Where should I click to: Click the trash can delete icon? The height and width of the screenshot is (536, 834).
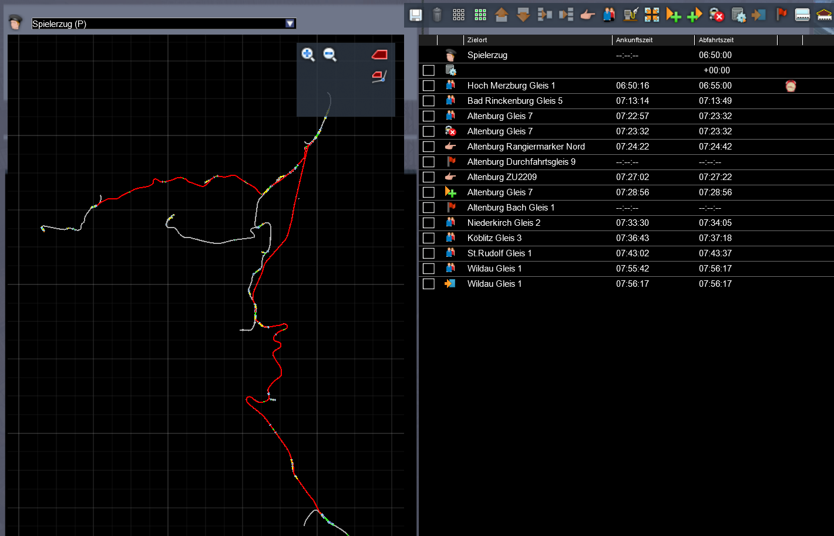[437, 15]
